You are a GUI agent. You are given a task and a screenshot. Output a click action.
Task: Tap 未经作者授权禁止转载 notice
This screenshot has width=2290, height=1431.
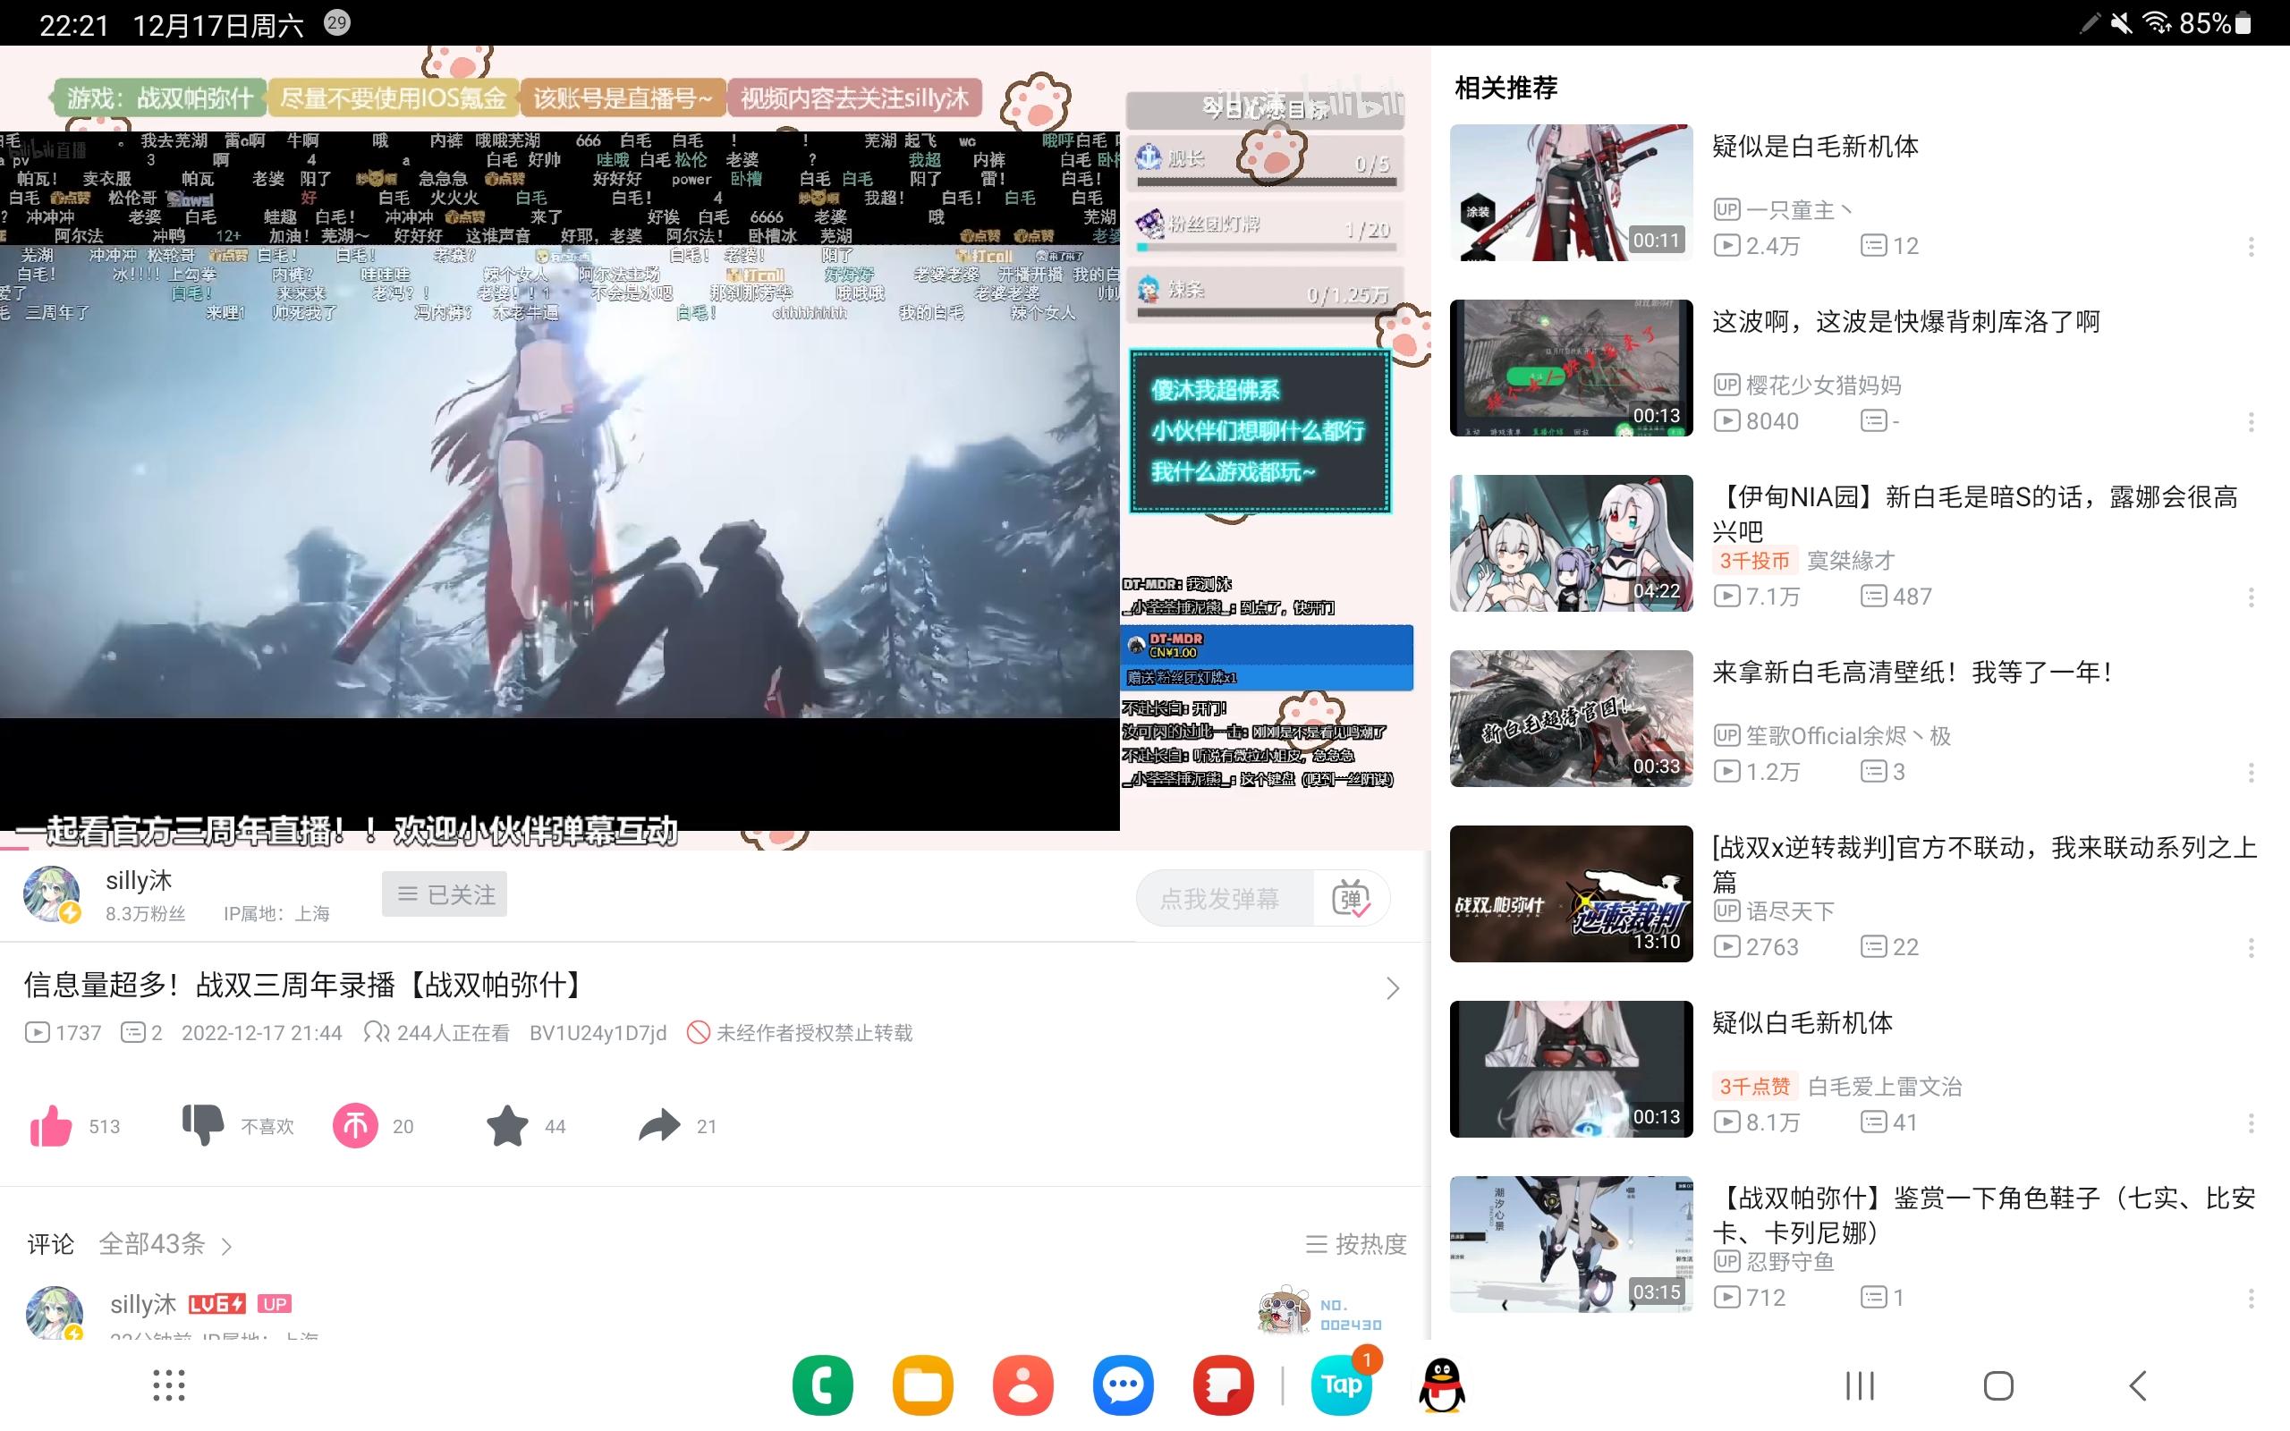coord(800,1032)
